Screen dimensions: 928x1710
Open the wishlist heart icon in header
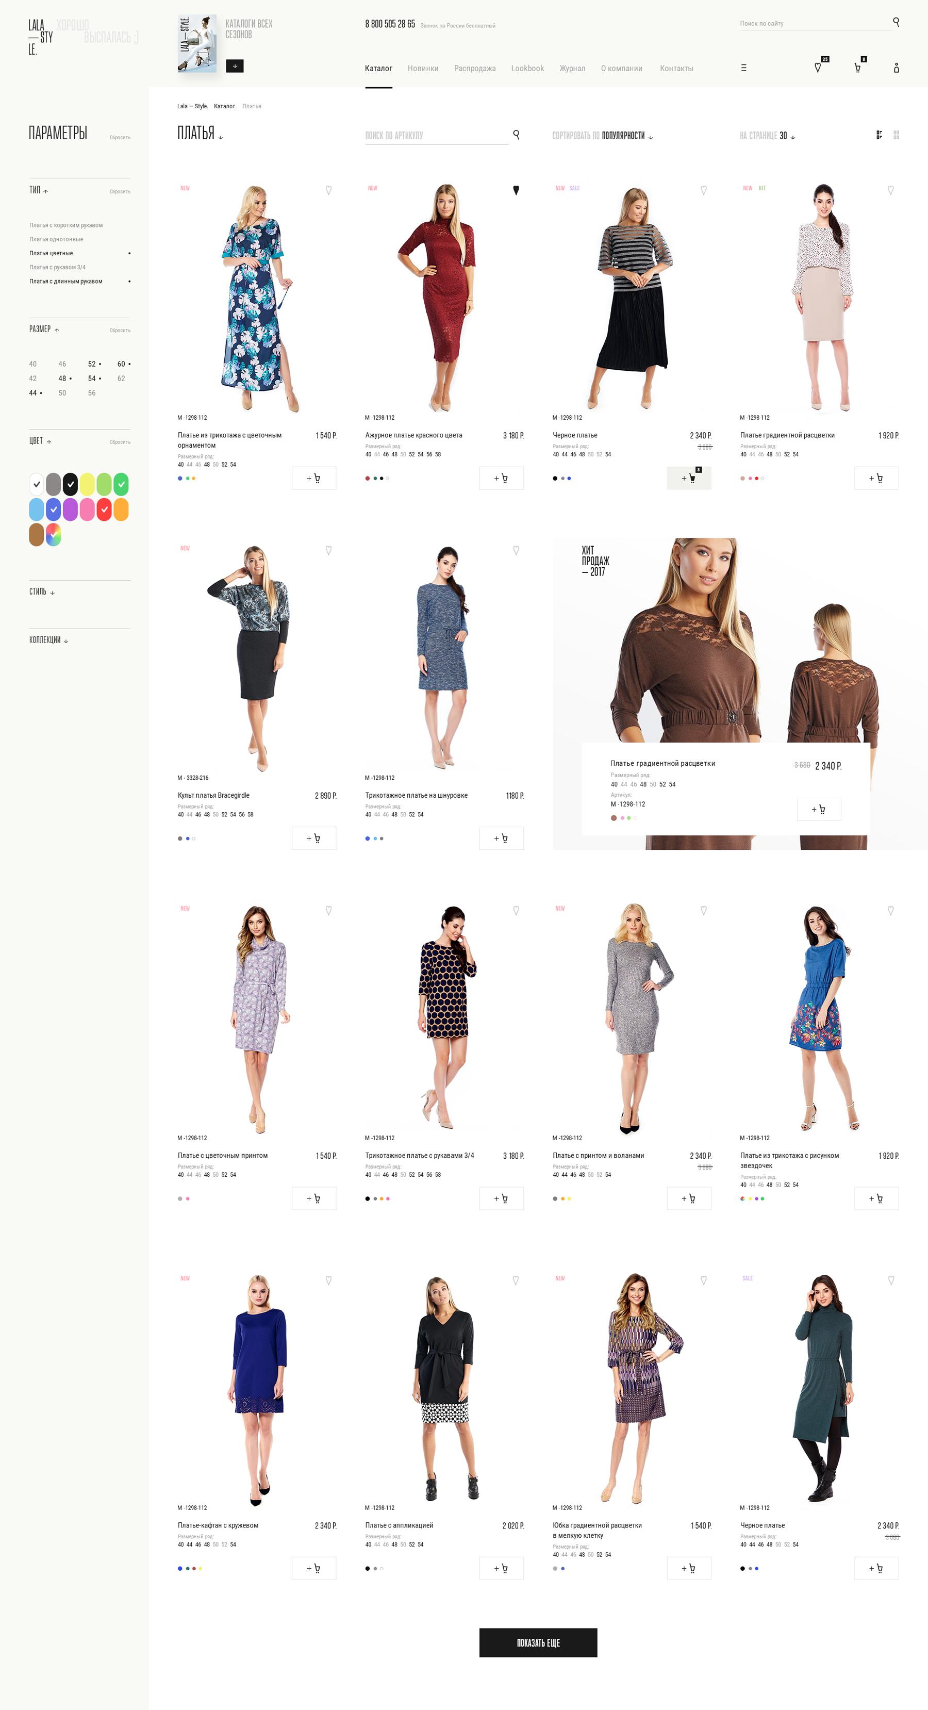point(818,68)
